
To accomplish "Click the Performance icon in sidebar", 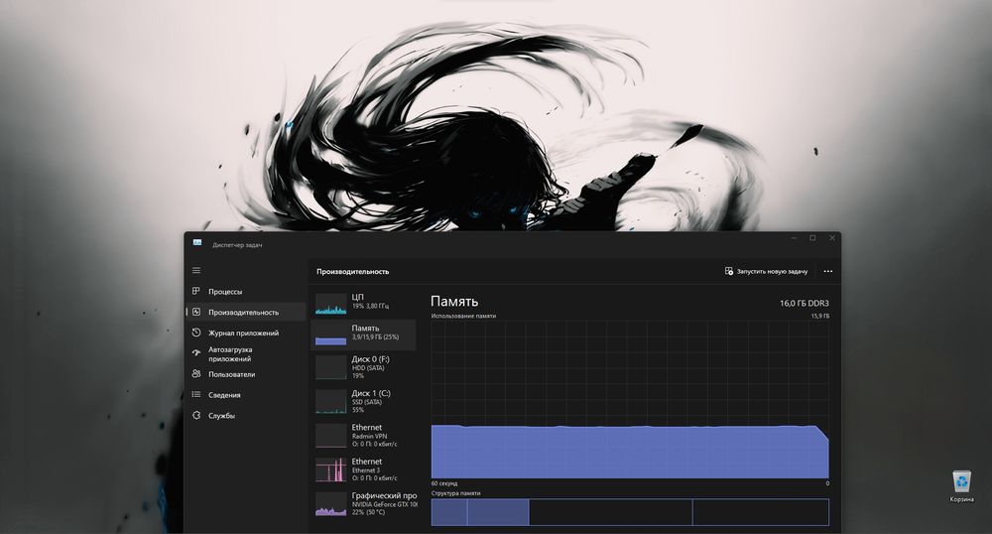I will coord(196,312).
